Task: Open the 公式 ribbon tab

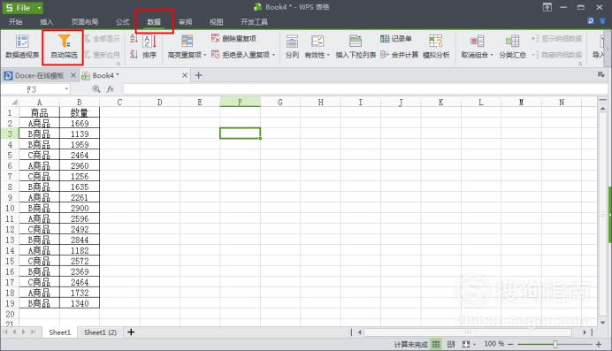Action: [123, 22]
